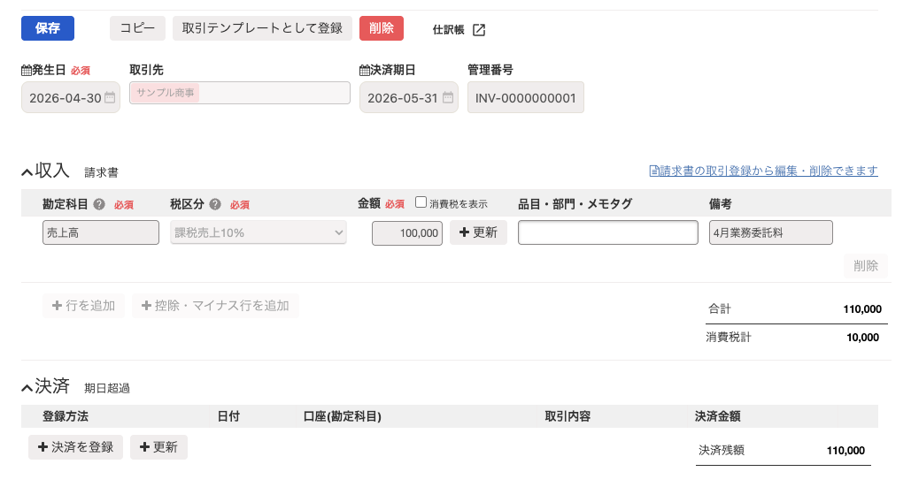Click the 日付 column header
The width and height of the screenshot is (911, 487).
point(228,416)
